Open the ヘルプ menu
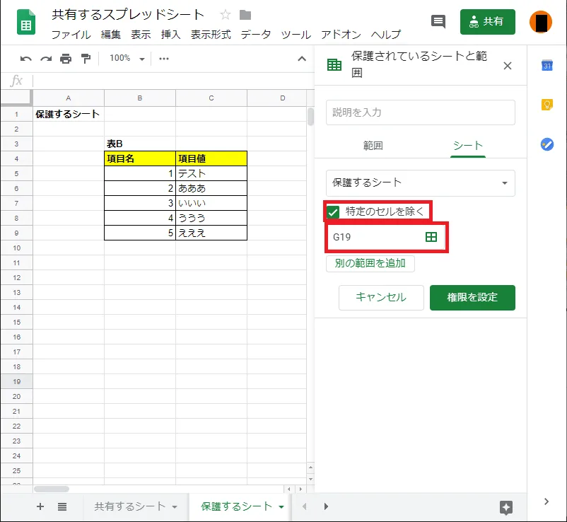This screenshot has height=522, width=567. [386, 35]
